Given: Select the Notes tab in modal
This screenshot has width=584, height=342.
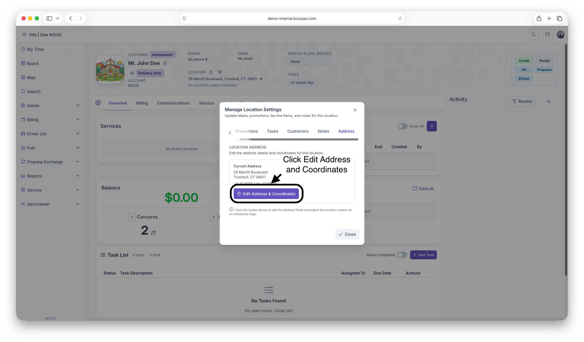Looking at the screenshot, I should click(323, 131).
